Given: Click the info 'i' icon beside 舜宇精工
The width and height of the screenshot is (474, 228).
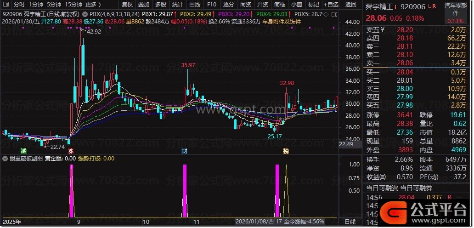Looking at the screenshot, I should point(395,7).
